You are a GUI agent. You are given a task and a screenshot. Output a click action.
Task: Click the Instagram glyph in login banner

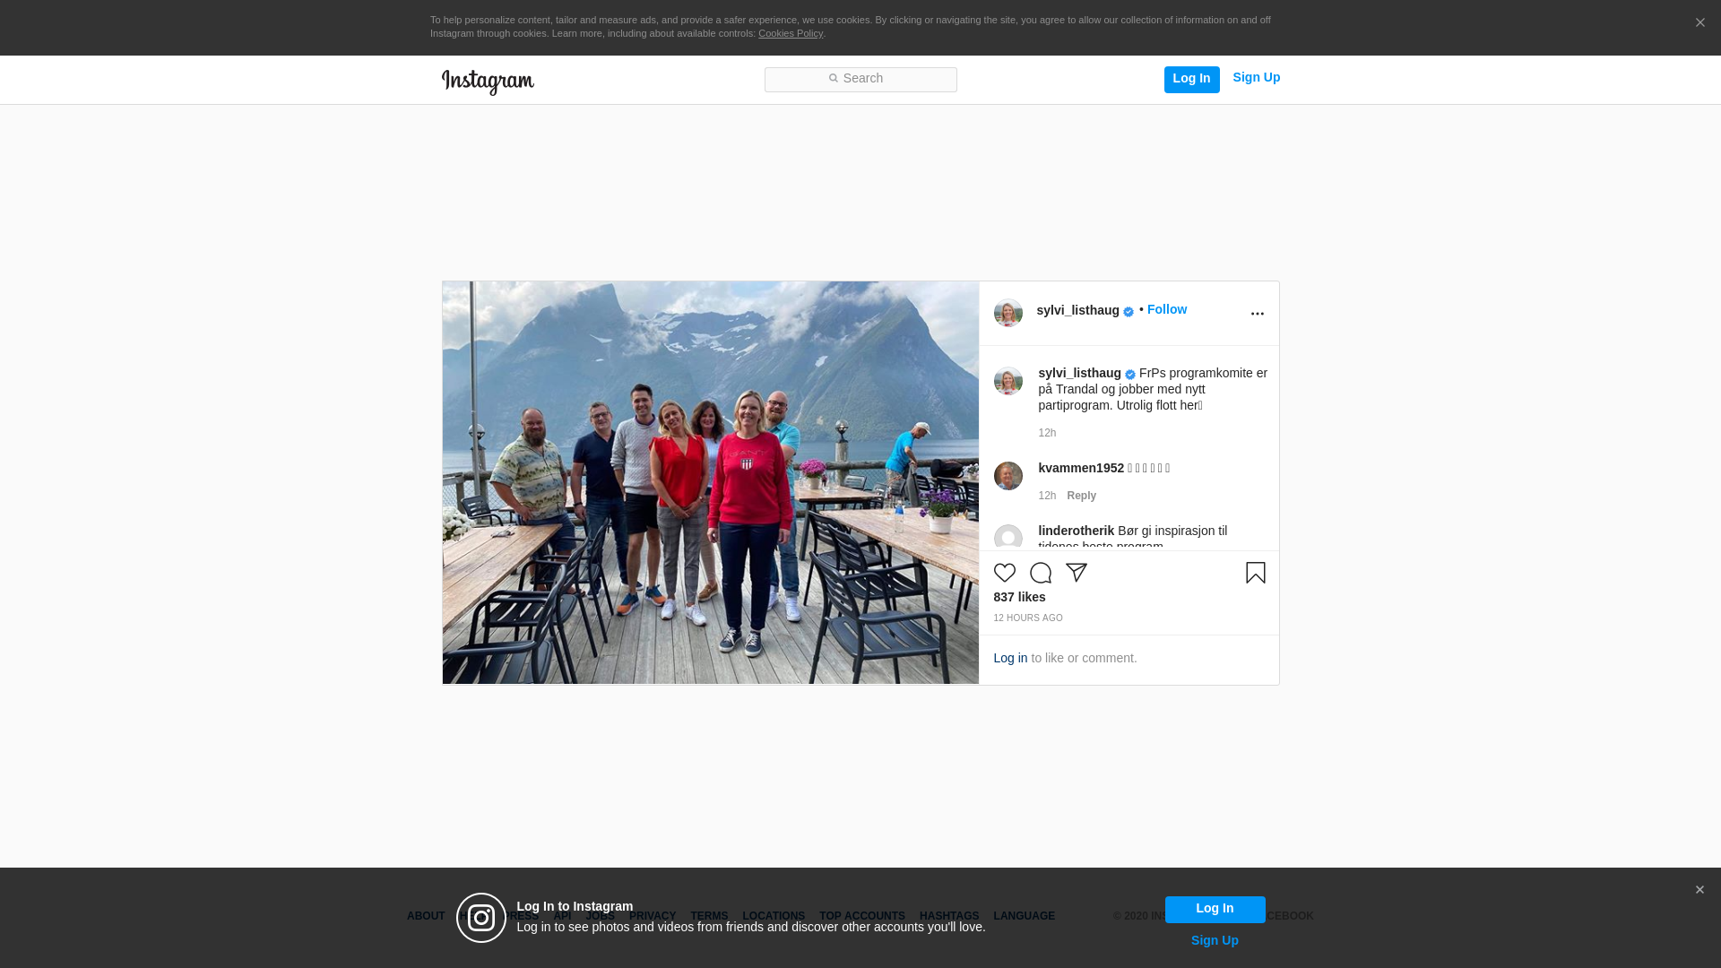[481, 918]
